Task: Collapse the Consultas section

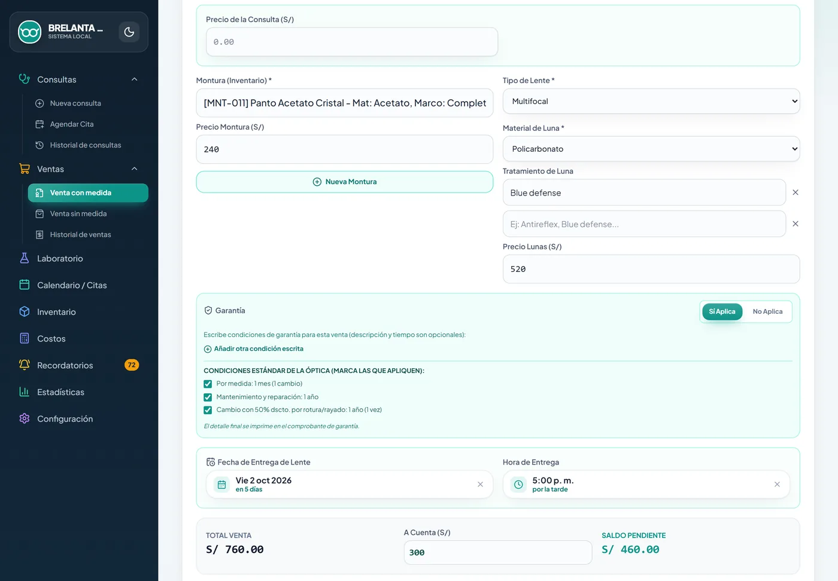Action: point(135,79)
